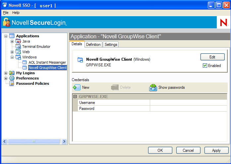This screenshot has height=164, width=231.
Task: Select the horizontal scrollbar thumb in tree
Action: (34, 142)
